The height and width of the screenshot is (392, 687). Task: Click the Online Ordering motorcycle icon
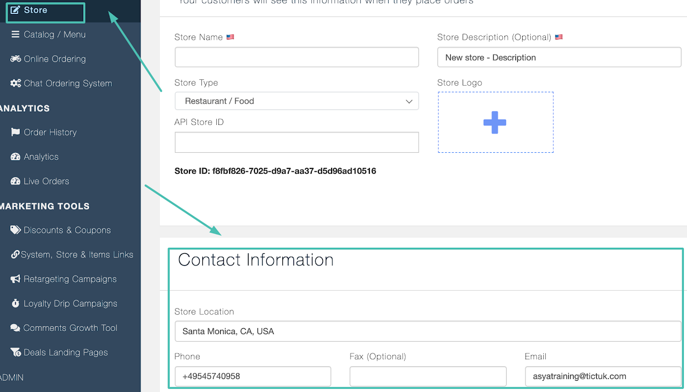coord(16,59)
